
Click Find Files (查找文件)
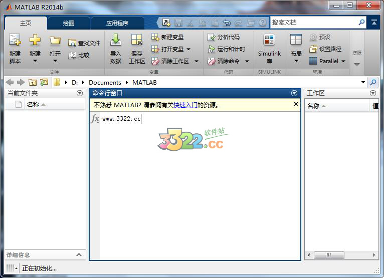pos(84,43)
